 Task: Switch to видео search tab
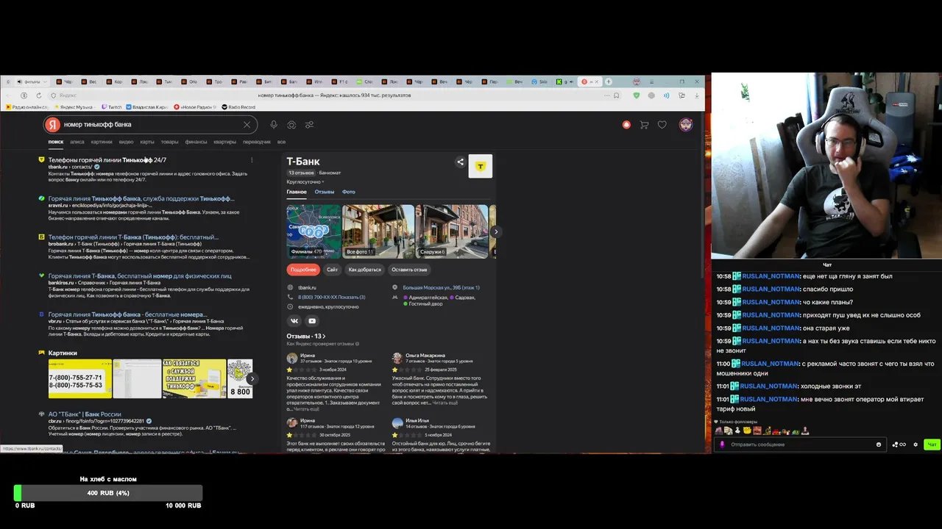(x=126, y=142)
